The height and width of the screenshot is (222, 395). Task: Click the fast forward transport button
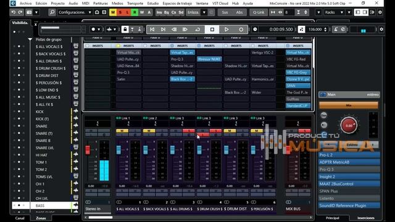coord(185,30)
